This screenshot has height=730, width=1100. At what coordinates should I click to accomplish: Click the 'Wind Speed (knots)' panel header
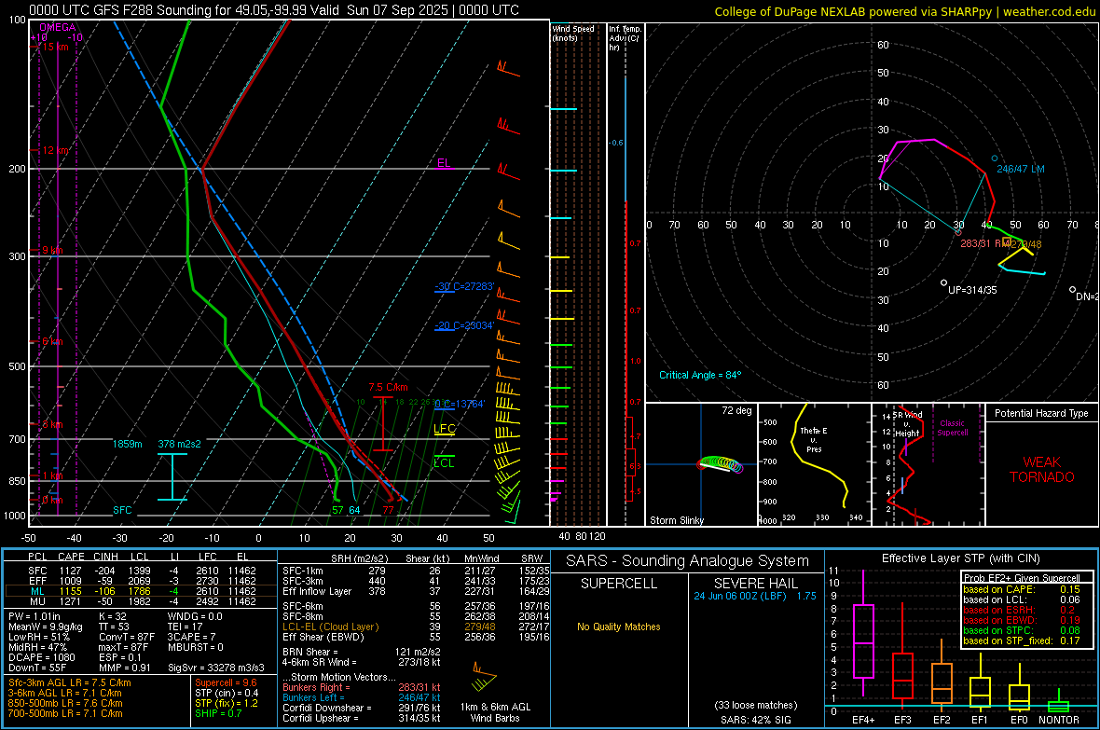(572, 33)
